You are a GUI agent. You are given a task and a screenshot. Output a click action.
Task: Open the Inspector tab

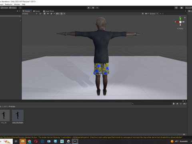(190, 11)
